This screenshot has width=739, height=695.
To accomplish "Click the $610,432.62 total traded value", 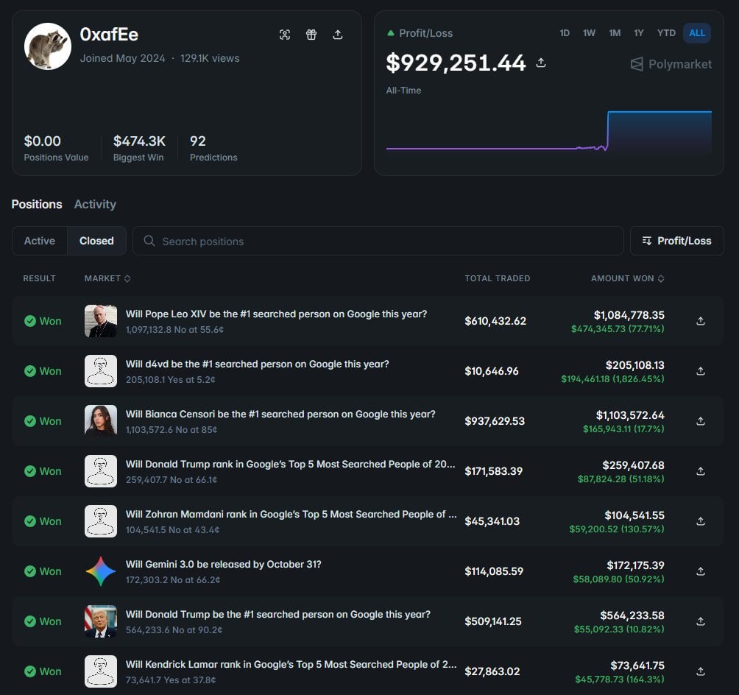I will click(495, 321).
